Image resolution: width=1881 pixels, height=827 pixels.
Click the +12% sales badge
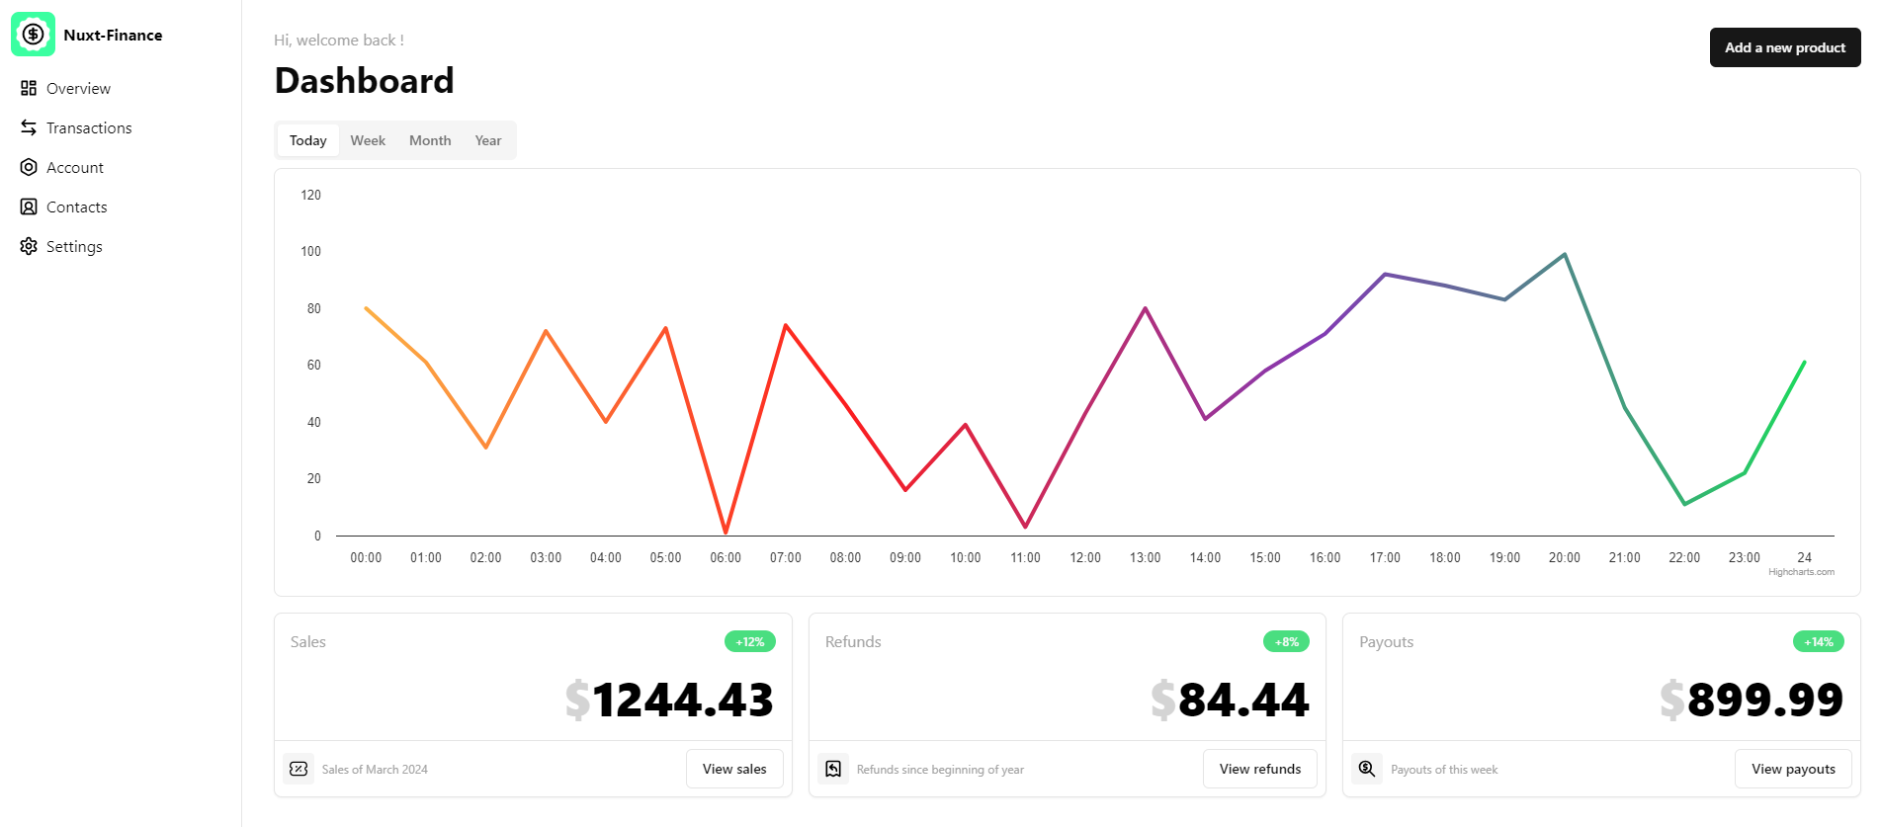(750, 642)
